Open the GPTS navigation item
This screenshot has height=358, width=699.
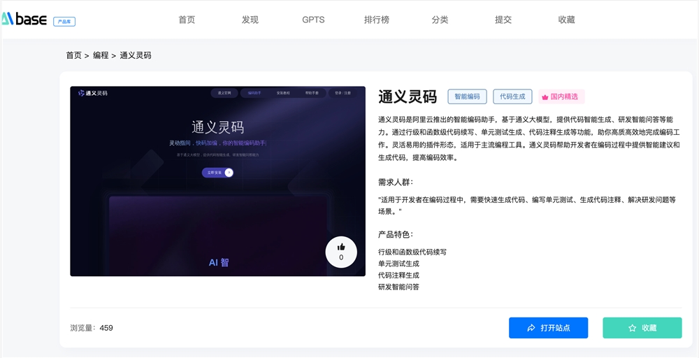point(313,20)
